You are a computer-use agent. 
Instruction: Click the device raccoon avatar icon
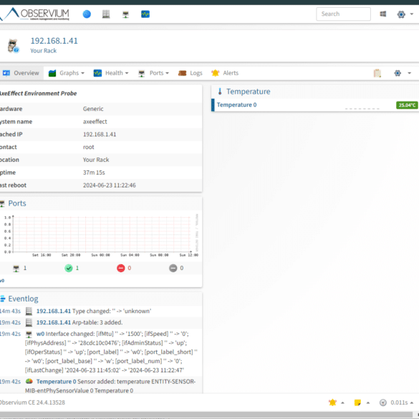pos(13,46)
